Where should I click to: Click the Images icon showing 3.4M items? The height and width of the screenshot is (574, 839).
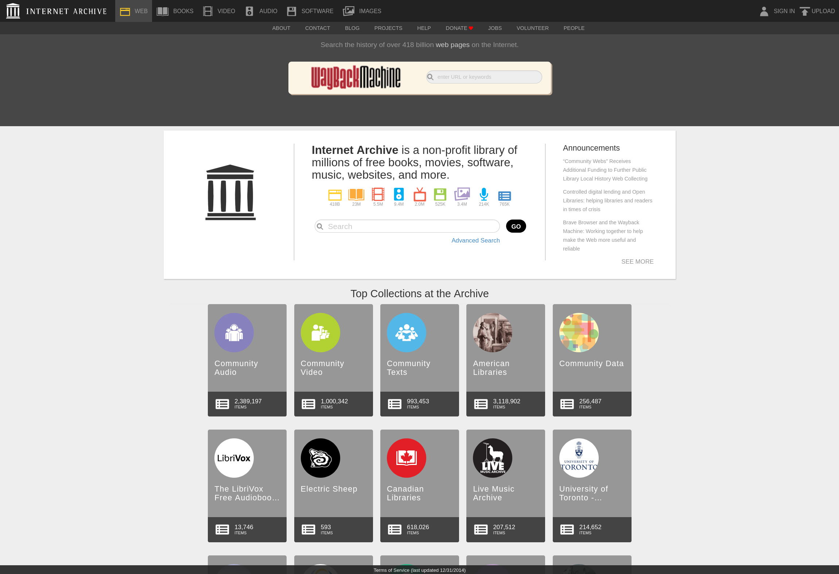coord(462,195)
